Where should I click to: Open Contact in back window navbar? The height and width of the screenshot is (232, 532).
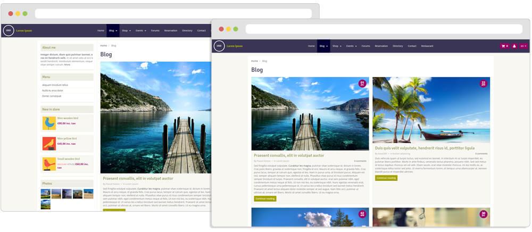pyautogui.click(x=202, y=30)
